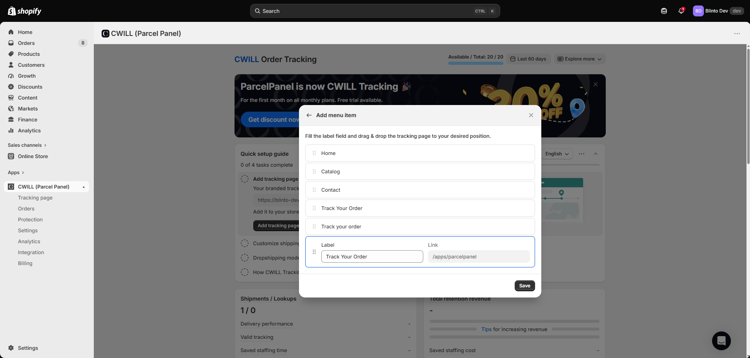Image resolution: width=750 pixels, height=358 pixels.
Task: Open the live chat bubble icon
Action: (721, 341)
